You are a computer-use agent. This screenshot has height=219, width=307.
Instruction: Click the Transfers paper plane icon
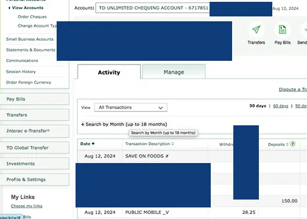click(256, 30)
